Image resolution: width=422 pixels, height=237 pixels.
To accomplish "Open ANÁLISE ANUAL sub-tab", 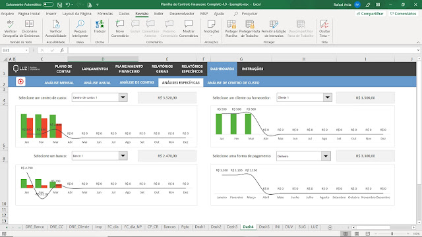I will [97, 83].
